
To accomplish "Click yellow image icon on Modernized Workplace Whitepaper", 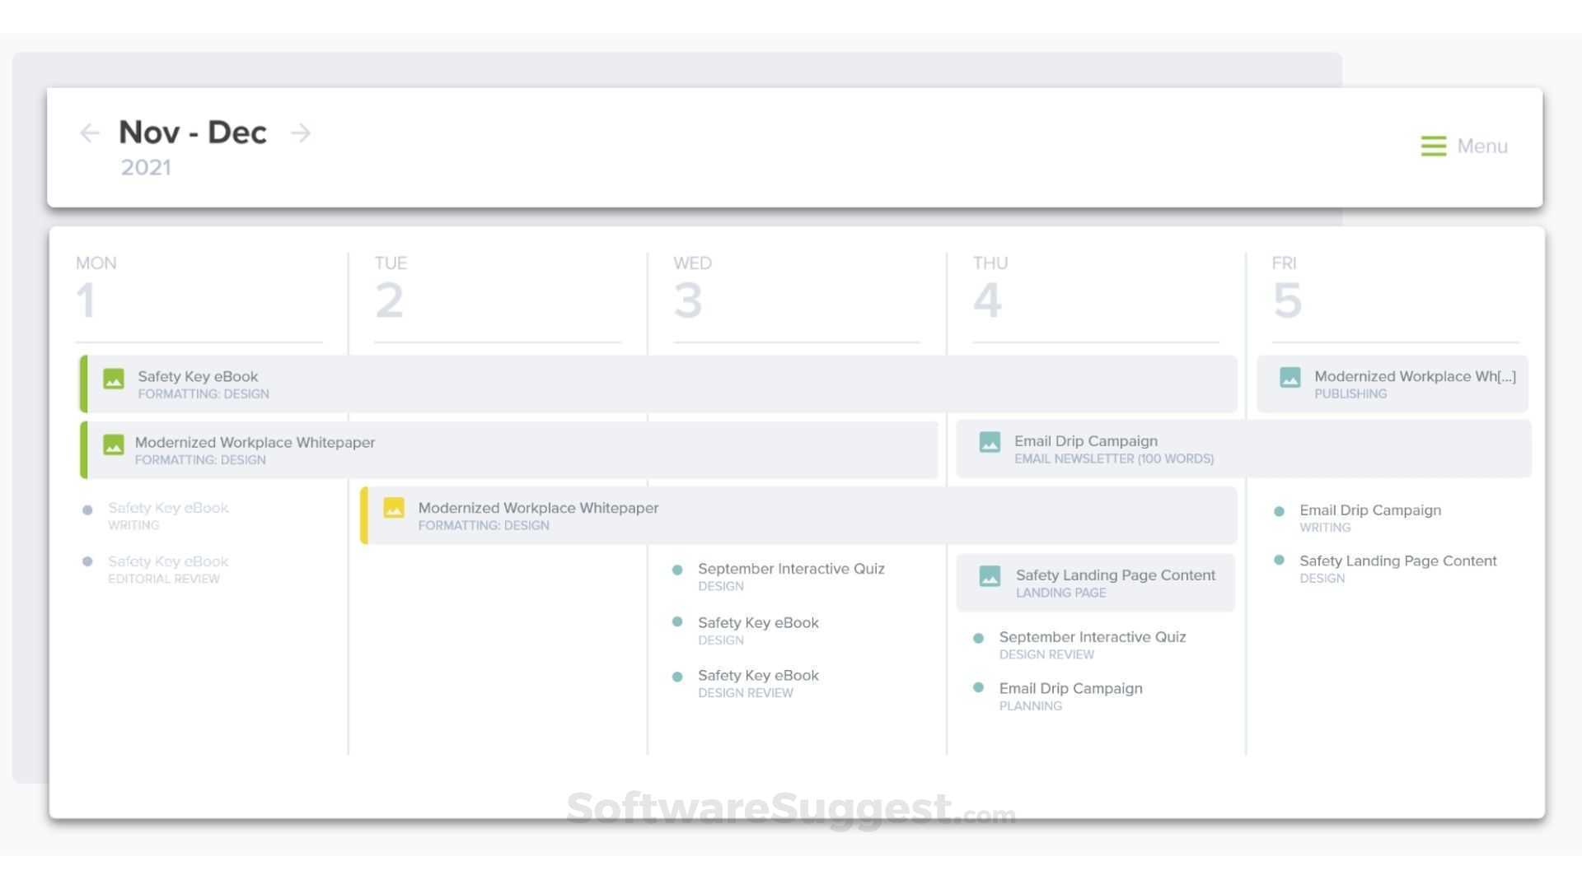I will tap(394, 508).
